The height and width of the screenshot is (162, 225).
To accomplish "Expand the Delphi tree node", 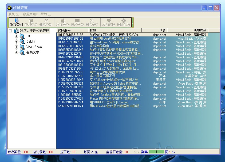I will point(16,42).
